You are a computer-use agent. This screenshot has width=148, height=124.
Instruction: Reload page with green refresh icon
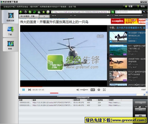point(35,12)
